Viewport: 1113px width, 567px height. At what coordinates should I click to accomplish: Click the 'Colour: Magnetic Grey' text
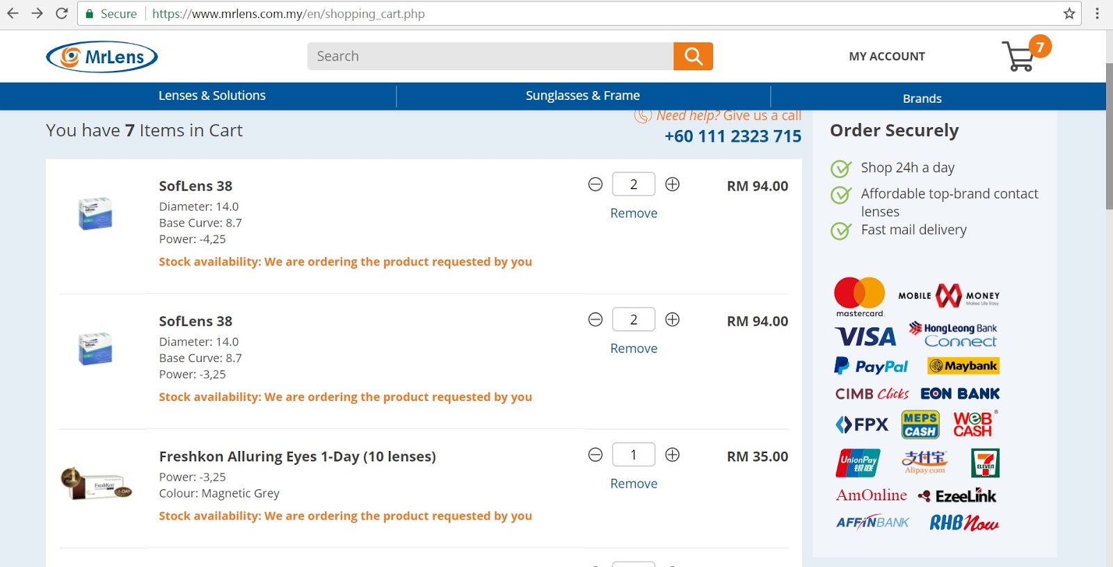(219, 493)
